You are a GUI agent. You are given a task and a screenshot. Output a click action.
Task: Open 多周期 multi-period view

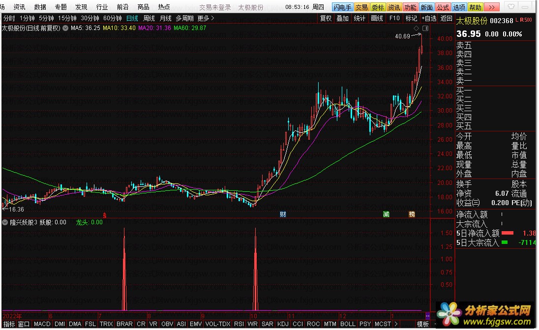184,18
